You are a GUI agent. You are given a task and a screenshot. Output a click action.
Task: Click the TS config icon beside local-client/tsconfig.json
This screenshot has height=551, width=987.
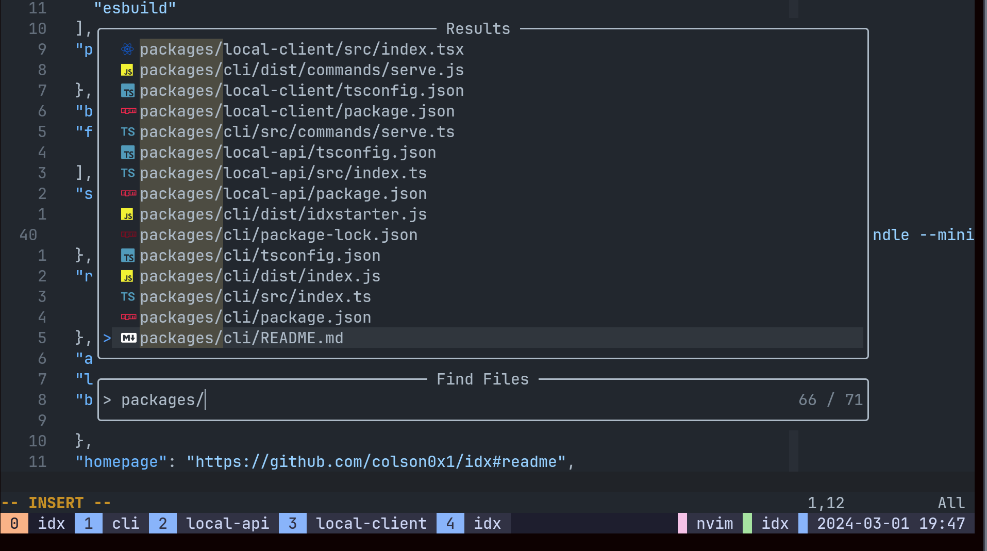pyautogui.click(x=128, y=91)
